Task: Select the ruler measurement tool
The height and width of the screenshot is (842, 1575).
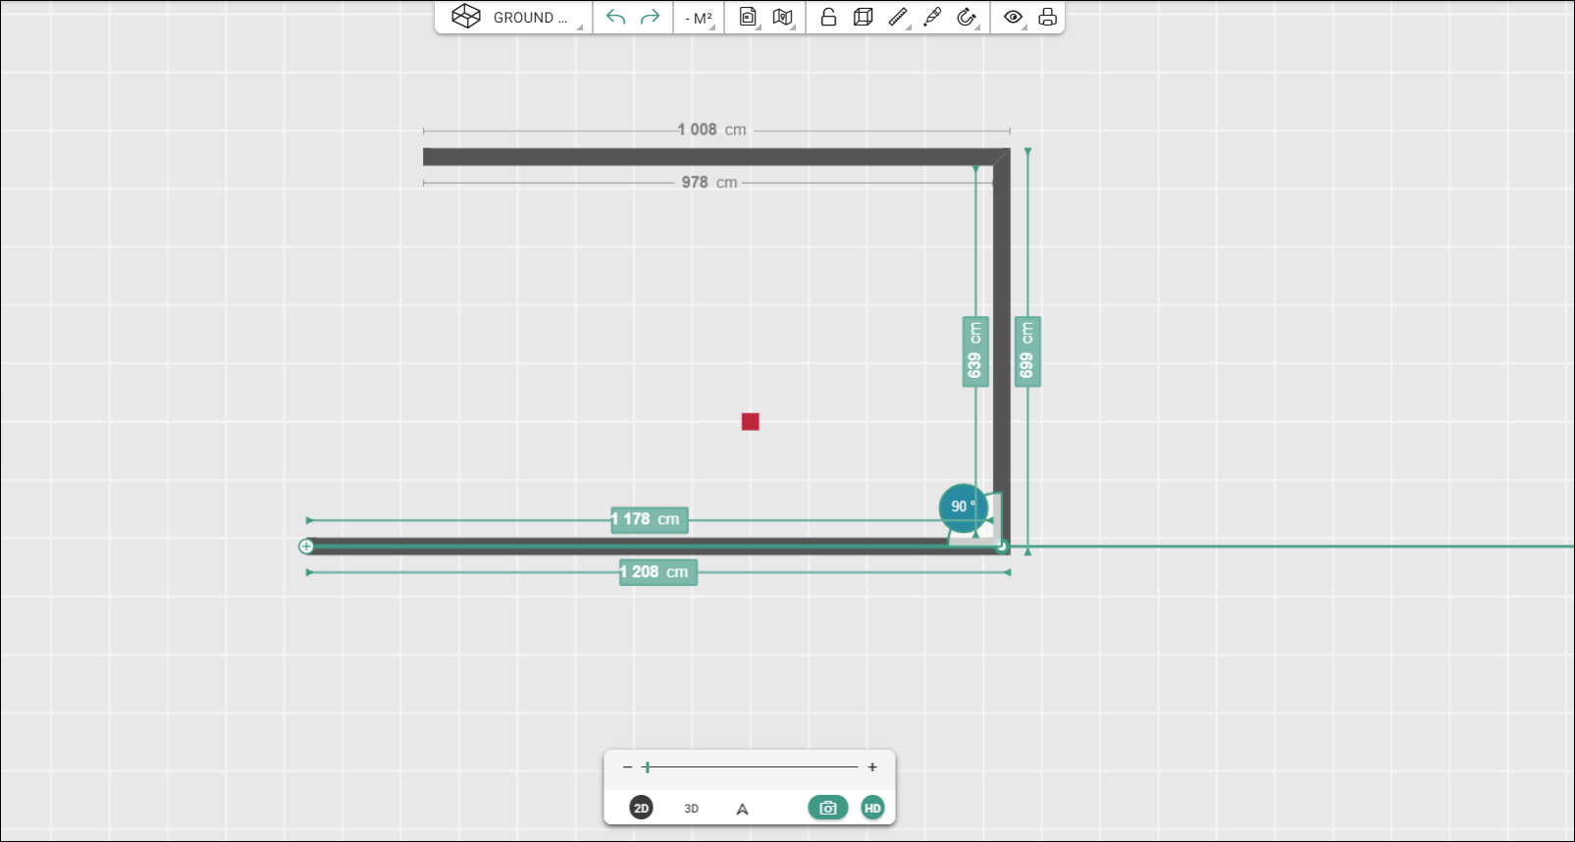Action: pyautogui.click(x=898, y=18)
